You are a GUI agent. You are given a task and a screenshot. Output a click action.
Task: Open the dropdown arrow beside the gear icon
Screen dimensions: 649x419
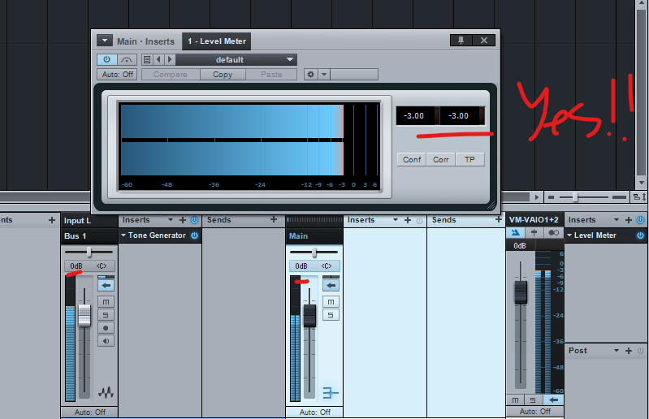(324, 75)
